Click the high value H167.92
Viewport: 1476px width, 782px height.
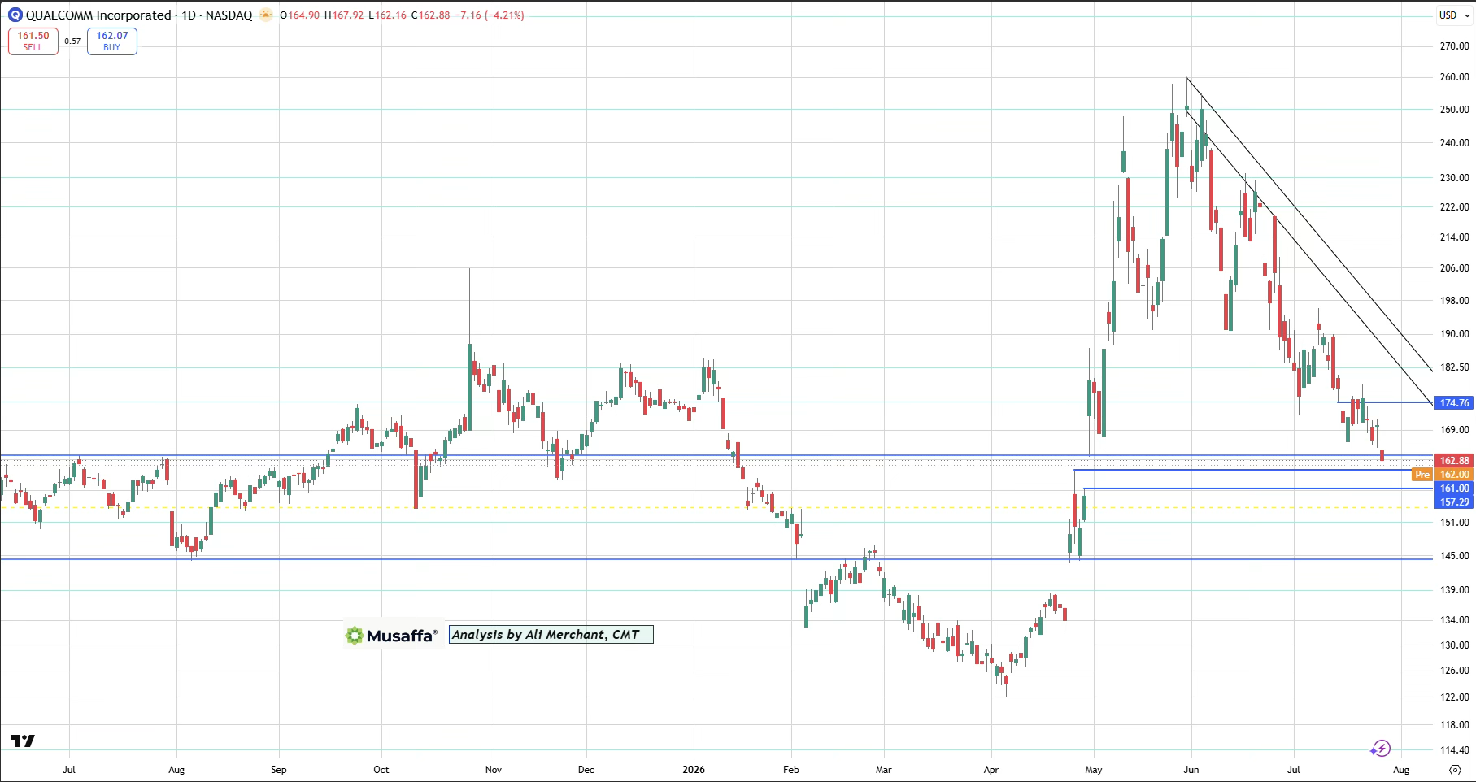344,15
